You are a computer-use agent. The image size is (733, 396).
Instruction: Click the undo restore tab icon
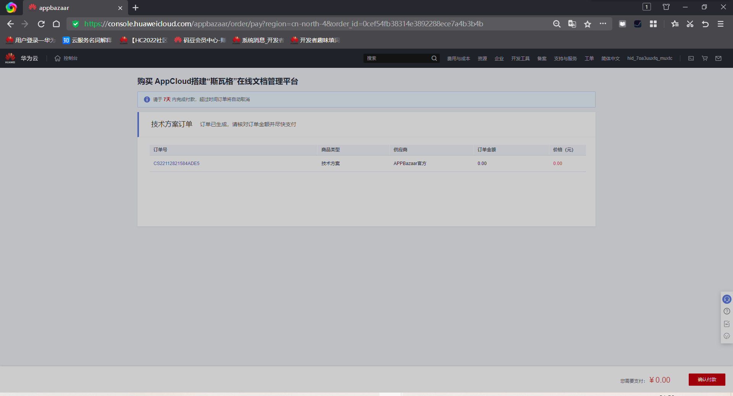tap(705, 24)
